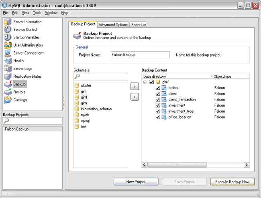The height and width of the screenshot is (198, 261).
Task: Uncheck the client table checkbox
Action: tap(158, 94)
